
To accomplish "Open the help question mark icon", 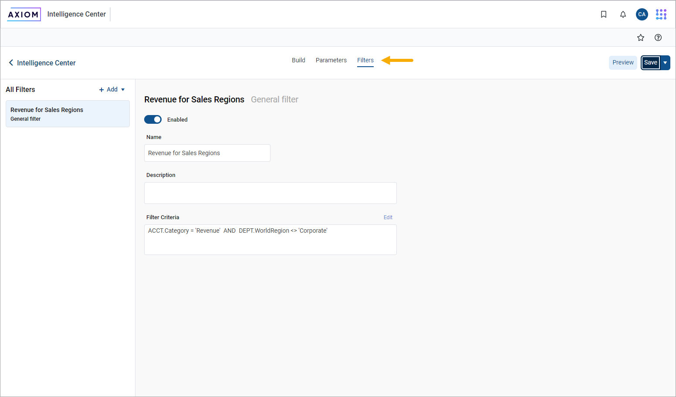I will 658,37.
